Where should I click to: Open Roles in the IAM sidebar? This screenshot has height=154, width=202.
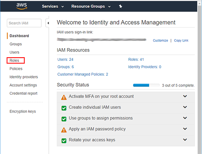pyautogui.click(x=14, y=60)
